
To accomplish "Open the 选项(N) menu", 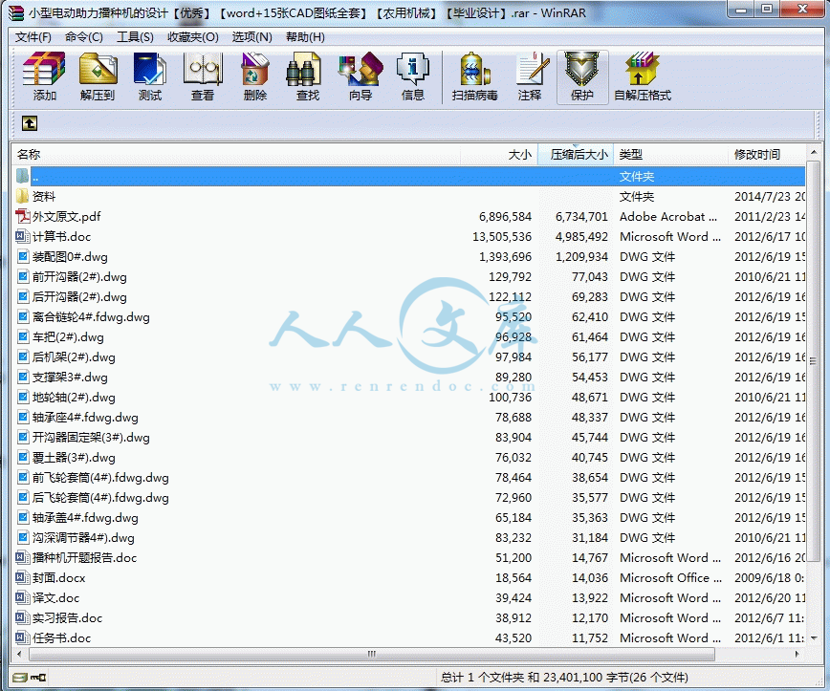I will click(x=252, y=37).
